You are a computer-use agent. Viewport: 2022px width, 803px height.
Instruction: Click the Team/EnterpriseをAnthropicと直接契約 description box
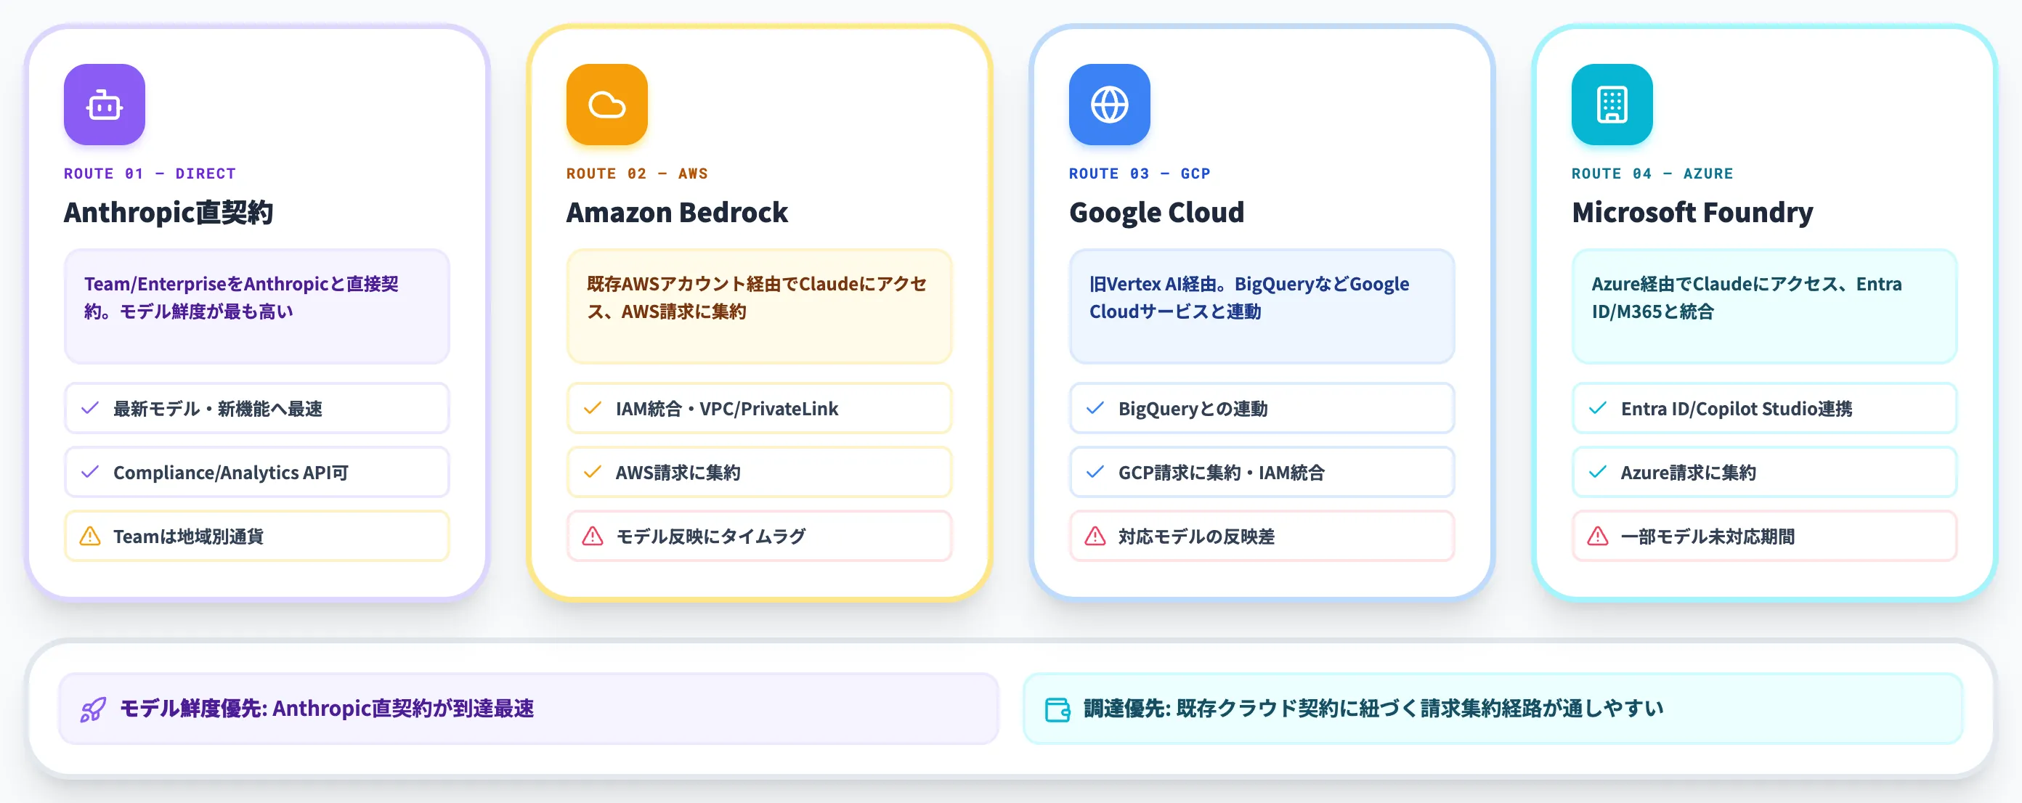pos(256,306)
